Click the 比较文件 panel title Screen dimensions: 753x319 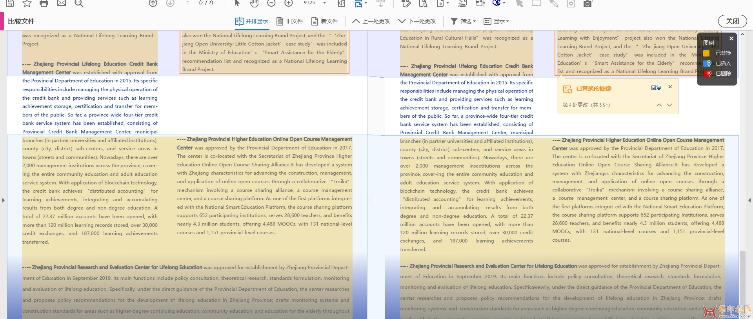click(x=21, y=21)
